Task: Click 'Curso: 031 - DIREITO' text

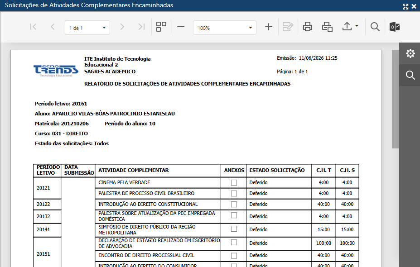Action: [61, 133]
